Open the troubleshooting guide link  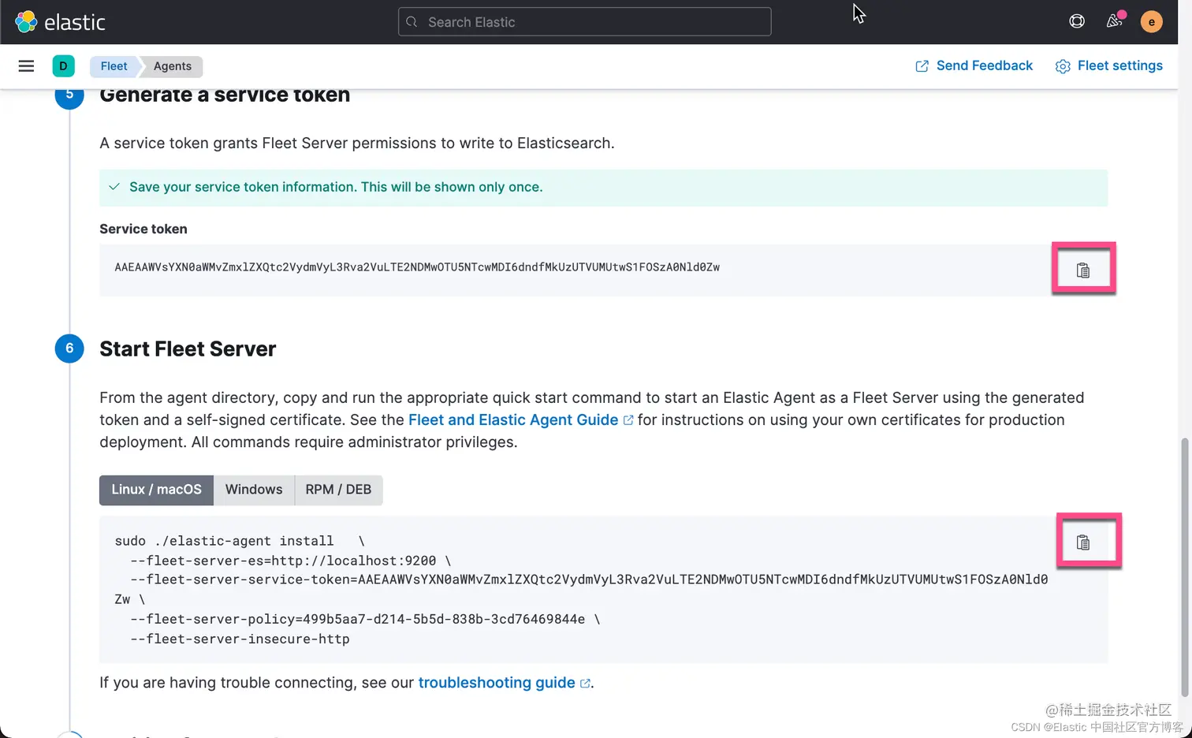pos(497,683)
